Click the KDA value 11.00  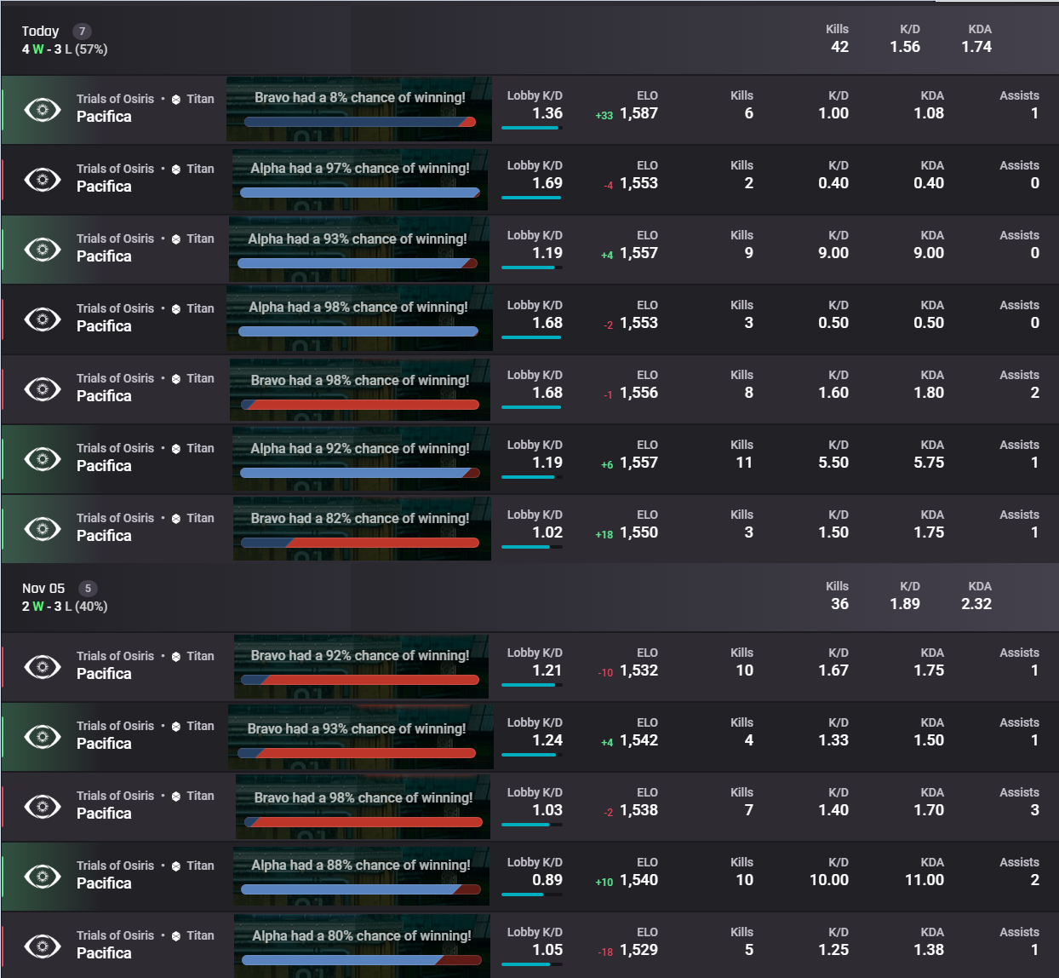(924, 880)
